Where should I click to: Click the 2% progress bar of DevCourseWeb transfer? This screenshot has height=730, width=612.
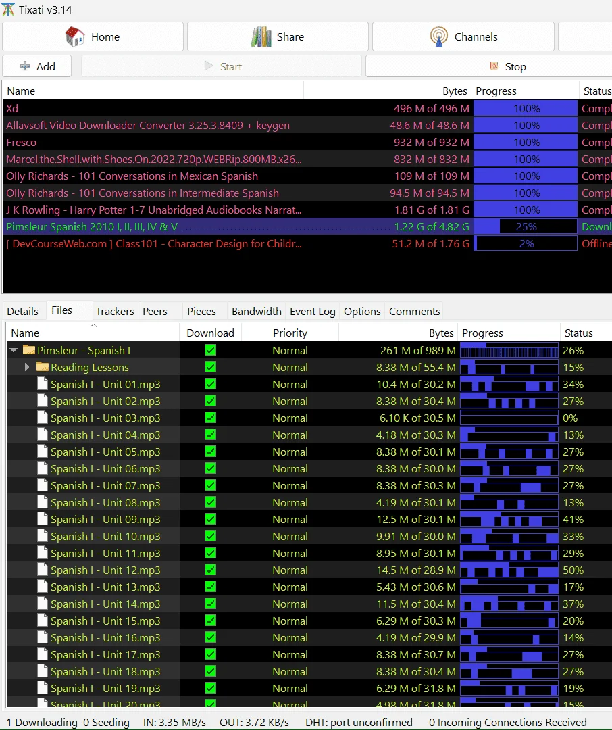coord(526,243)
